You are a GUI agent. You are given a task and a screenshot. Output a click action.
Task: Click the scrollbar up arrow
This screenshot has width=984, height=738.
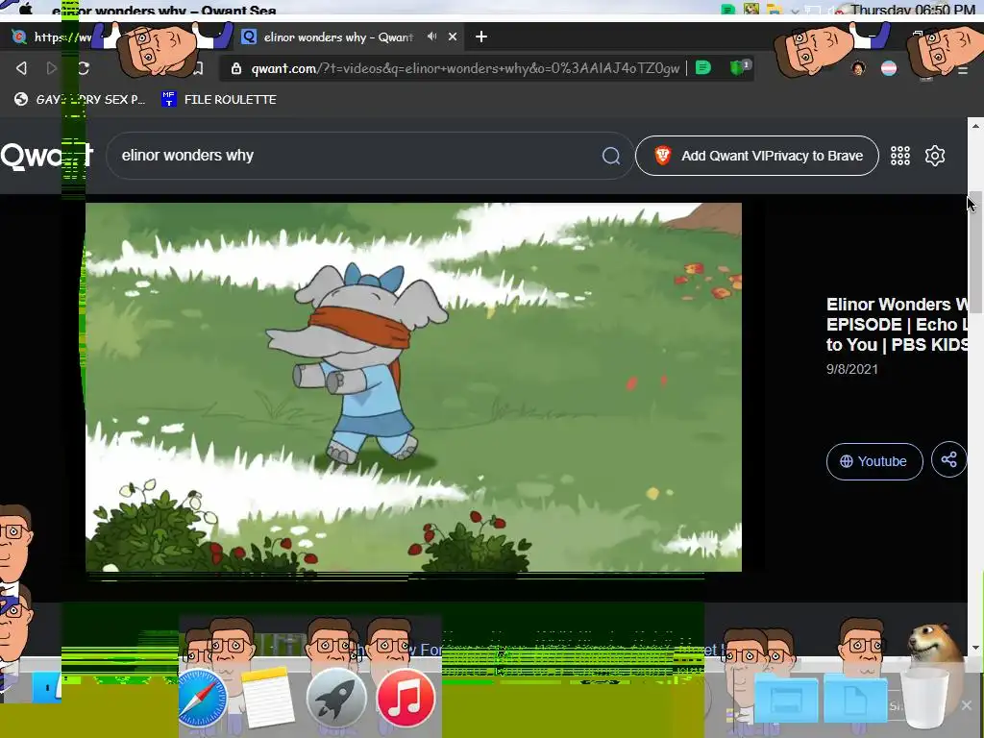(x=975, y=126)
